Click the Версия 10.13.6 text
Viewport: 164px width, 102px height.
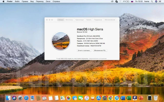(82, 32)
